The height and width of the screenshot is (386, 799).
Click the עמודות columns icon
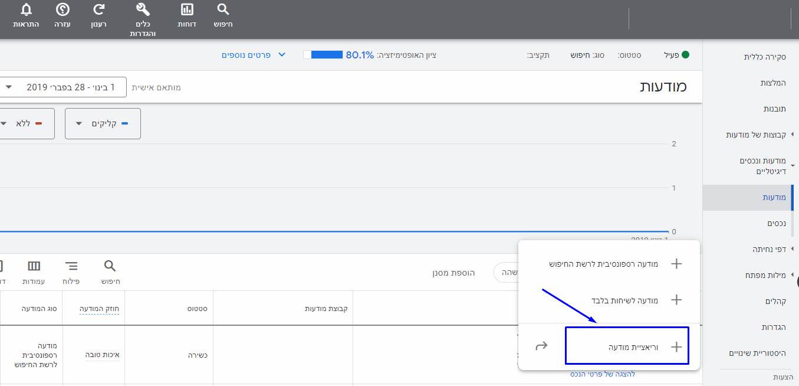tap(34, 266)
